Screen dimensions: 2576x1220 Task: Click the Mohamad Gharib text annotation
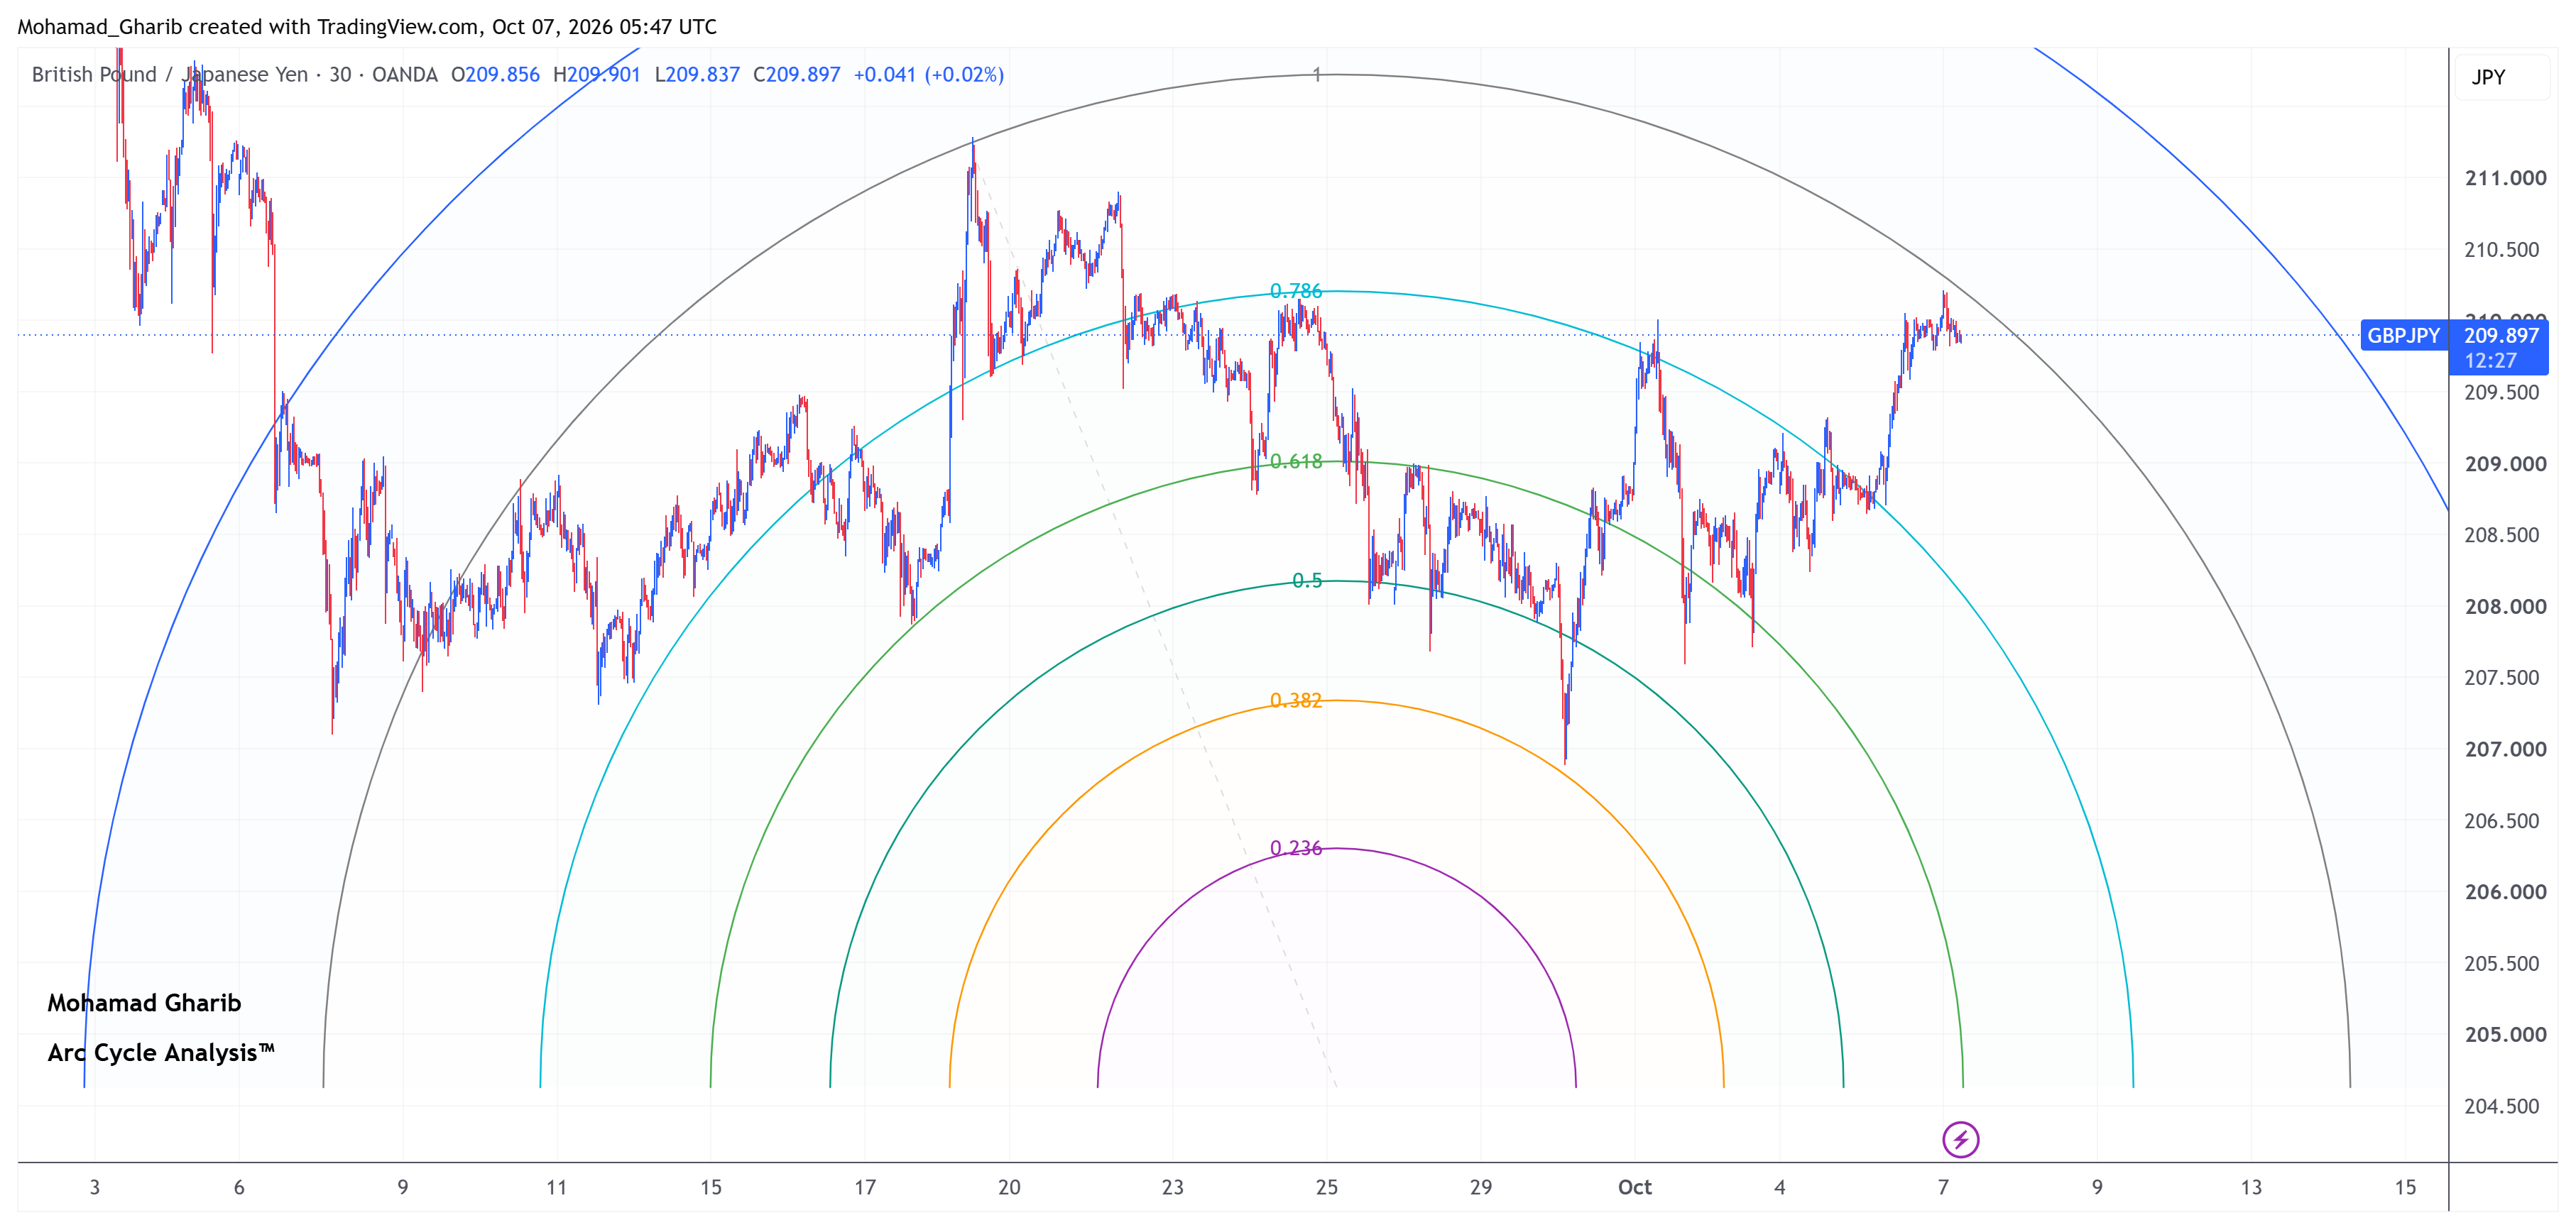144,1003
